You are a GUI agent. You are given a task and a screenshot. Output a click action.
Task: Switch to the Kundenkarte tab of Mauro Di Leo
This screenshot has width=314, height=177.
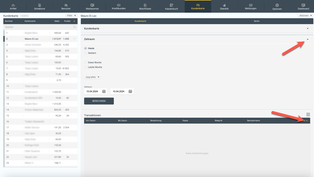pos(141,21)
